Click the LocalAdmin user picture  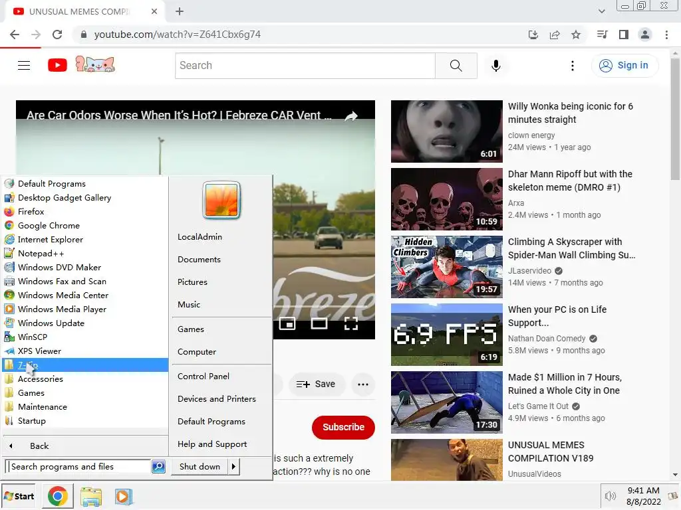(x=221, y=201)
